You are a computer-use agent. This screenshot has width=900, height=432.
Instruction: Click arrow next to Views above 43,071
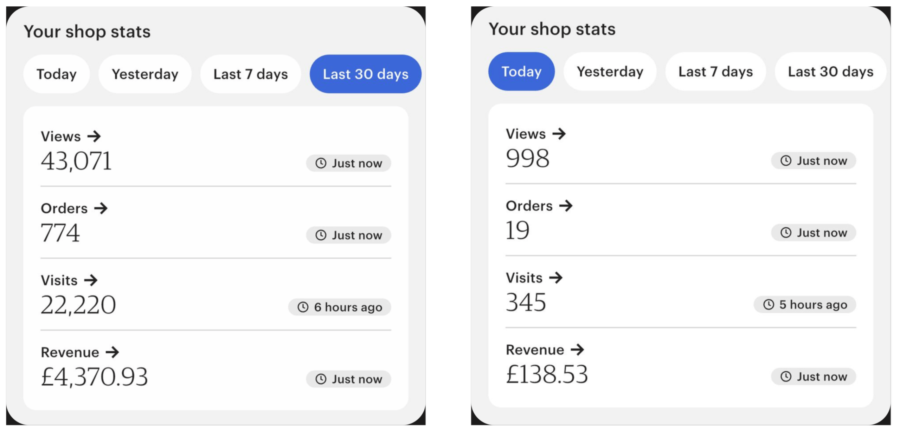point(94,136)
